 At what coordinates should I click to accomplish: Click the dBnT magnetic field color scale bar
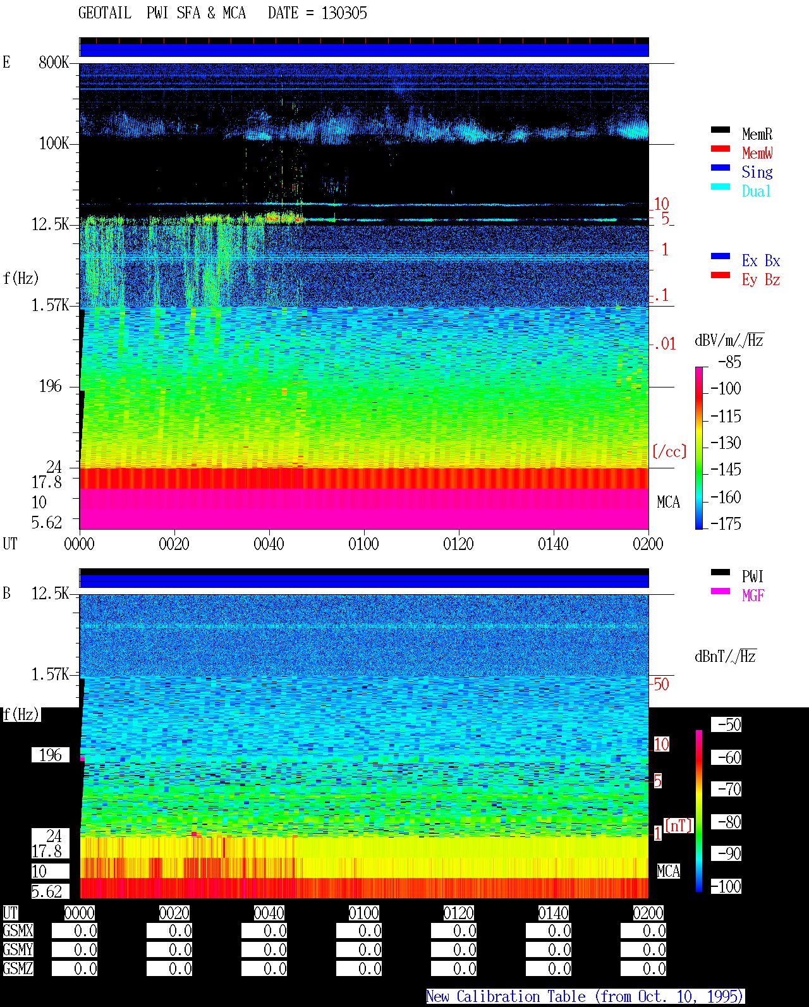(699, 811)
